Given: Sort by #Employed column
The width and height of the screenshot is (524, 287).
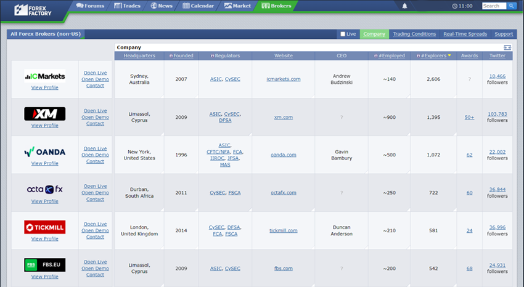Looking at the screenshot, I should coord(391,55).
